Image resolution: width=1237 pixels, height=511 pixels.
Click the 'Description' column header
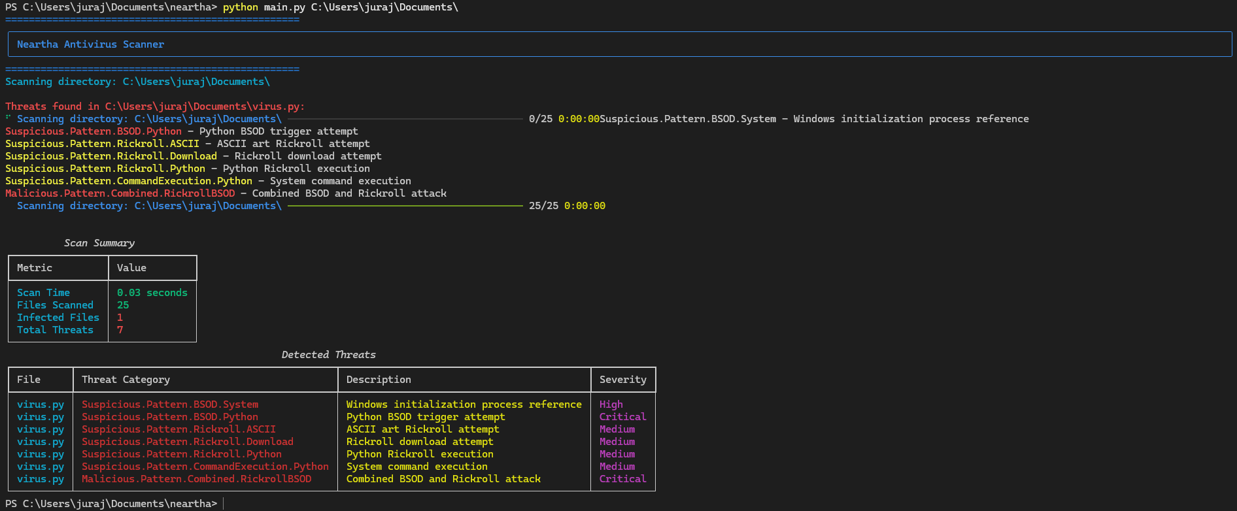point(379,380)
